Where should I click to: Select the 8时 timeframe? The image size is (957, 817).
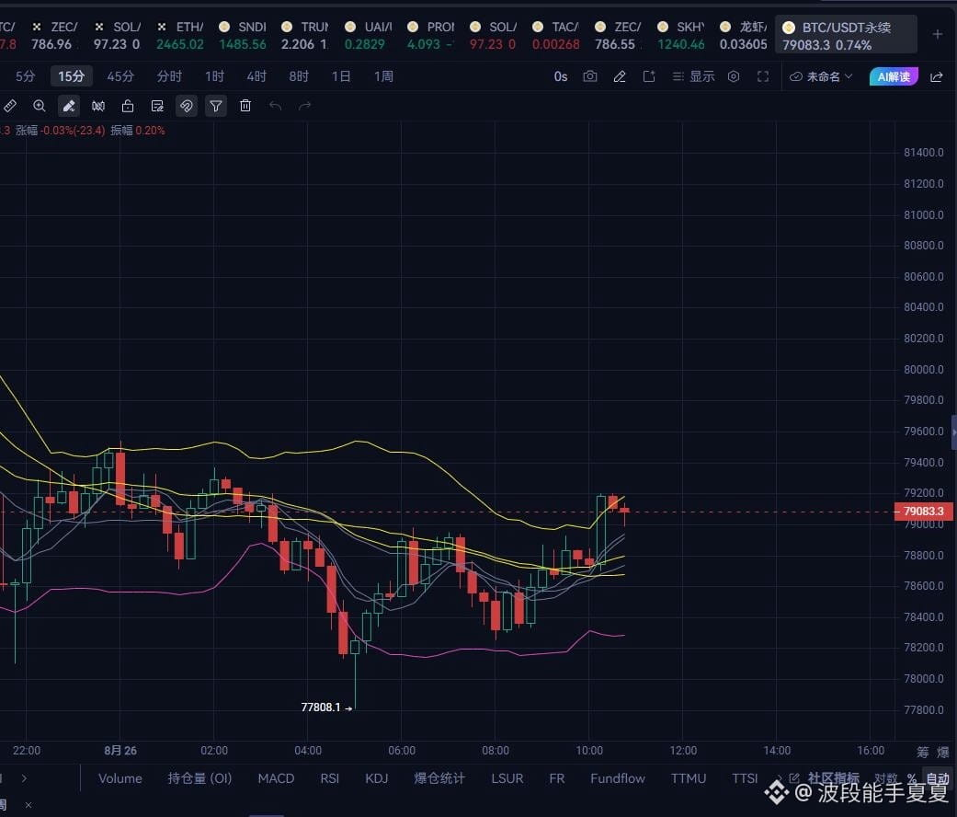click(x=299, y=76)
